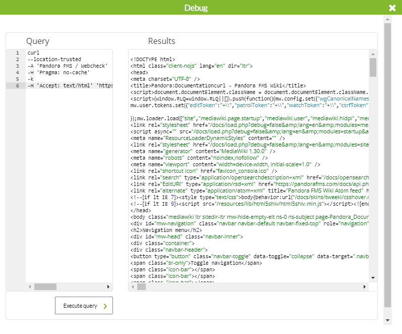The image size is (402, 334).
Task: Click the '<html class="client-nojs"' result line
Action: coord(192,66)
